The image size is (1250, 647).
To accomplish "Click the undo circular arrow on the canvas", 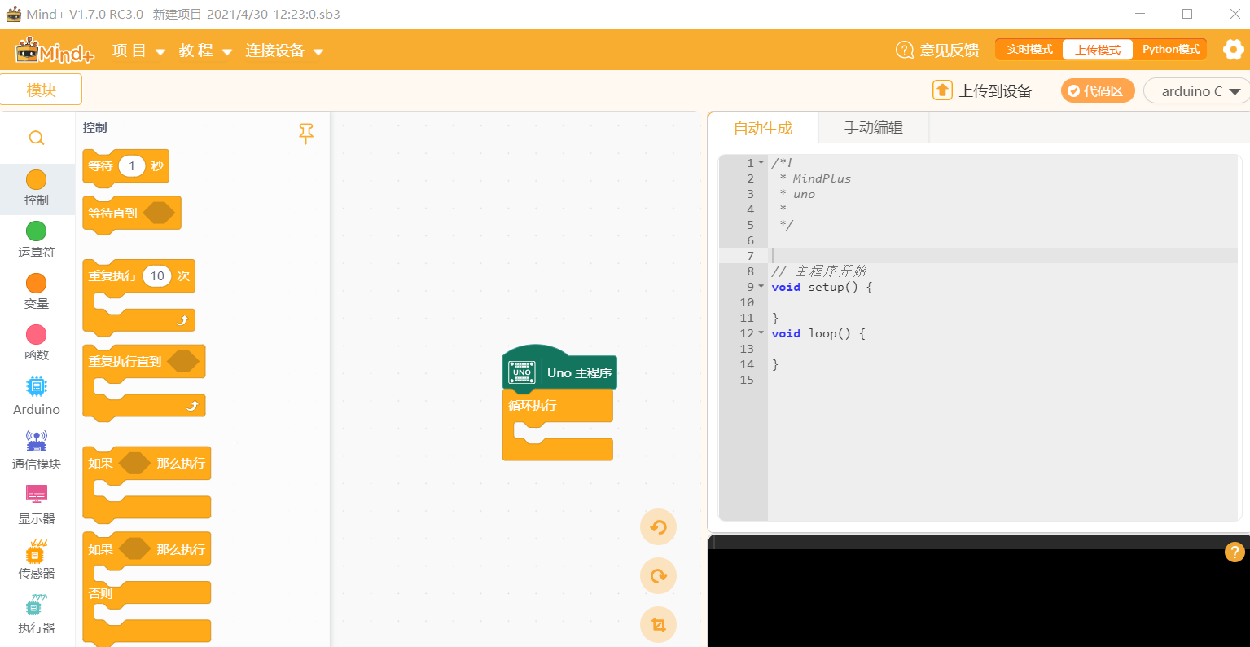I will tap(658, 527).
